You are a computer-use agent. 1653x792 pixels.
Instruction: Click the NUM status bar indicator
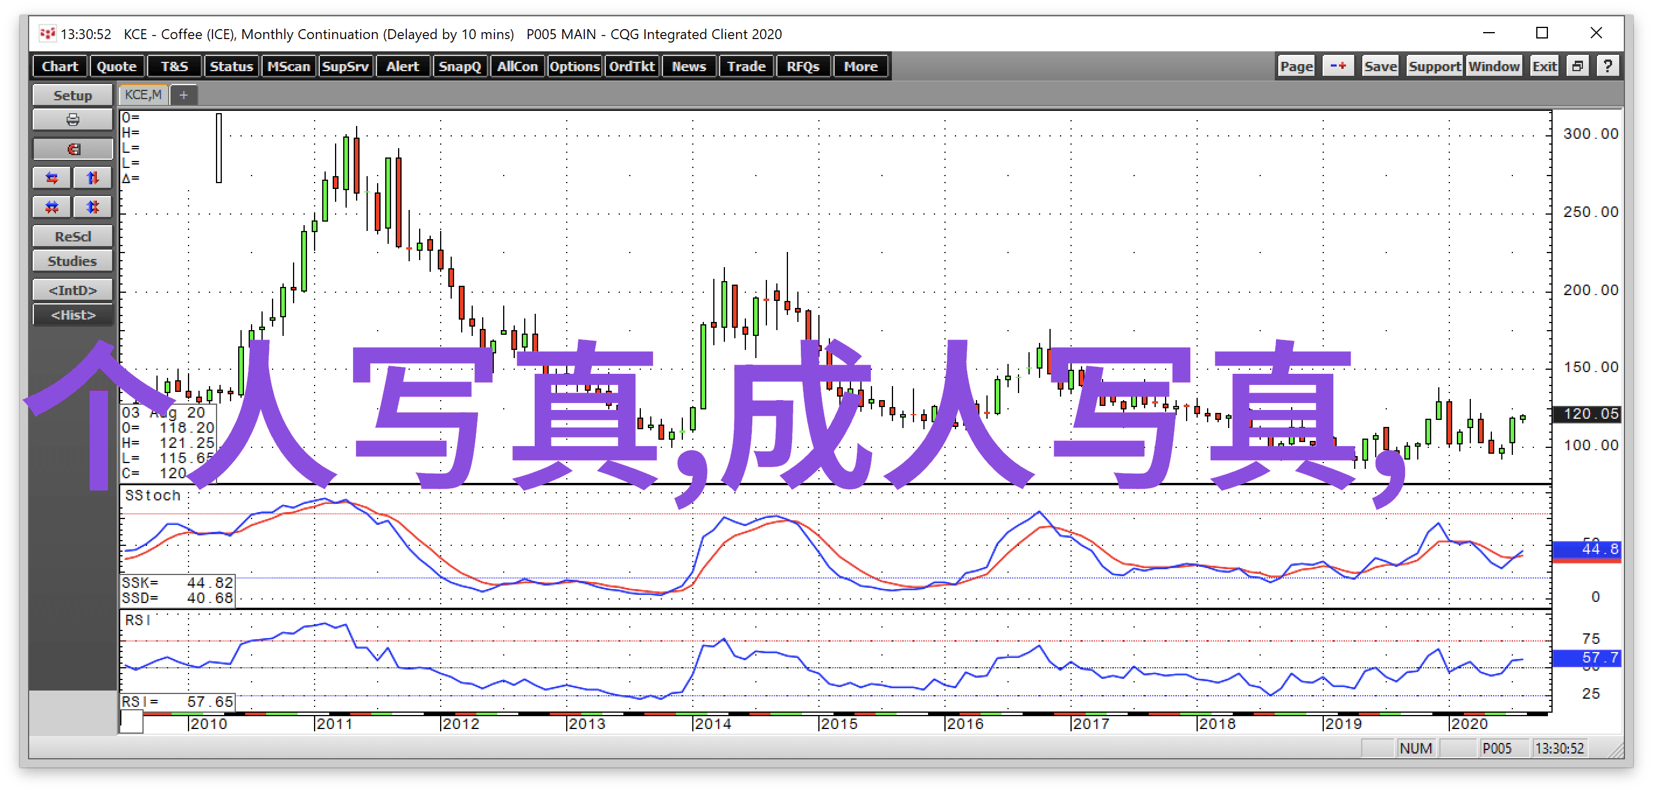click(1415, 748)
